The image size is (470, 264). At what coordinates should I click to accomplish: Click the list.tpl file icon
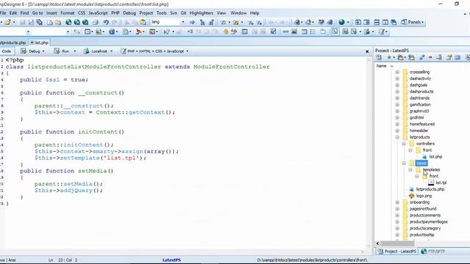click(x=431, y=183)
